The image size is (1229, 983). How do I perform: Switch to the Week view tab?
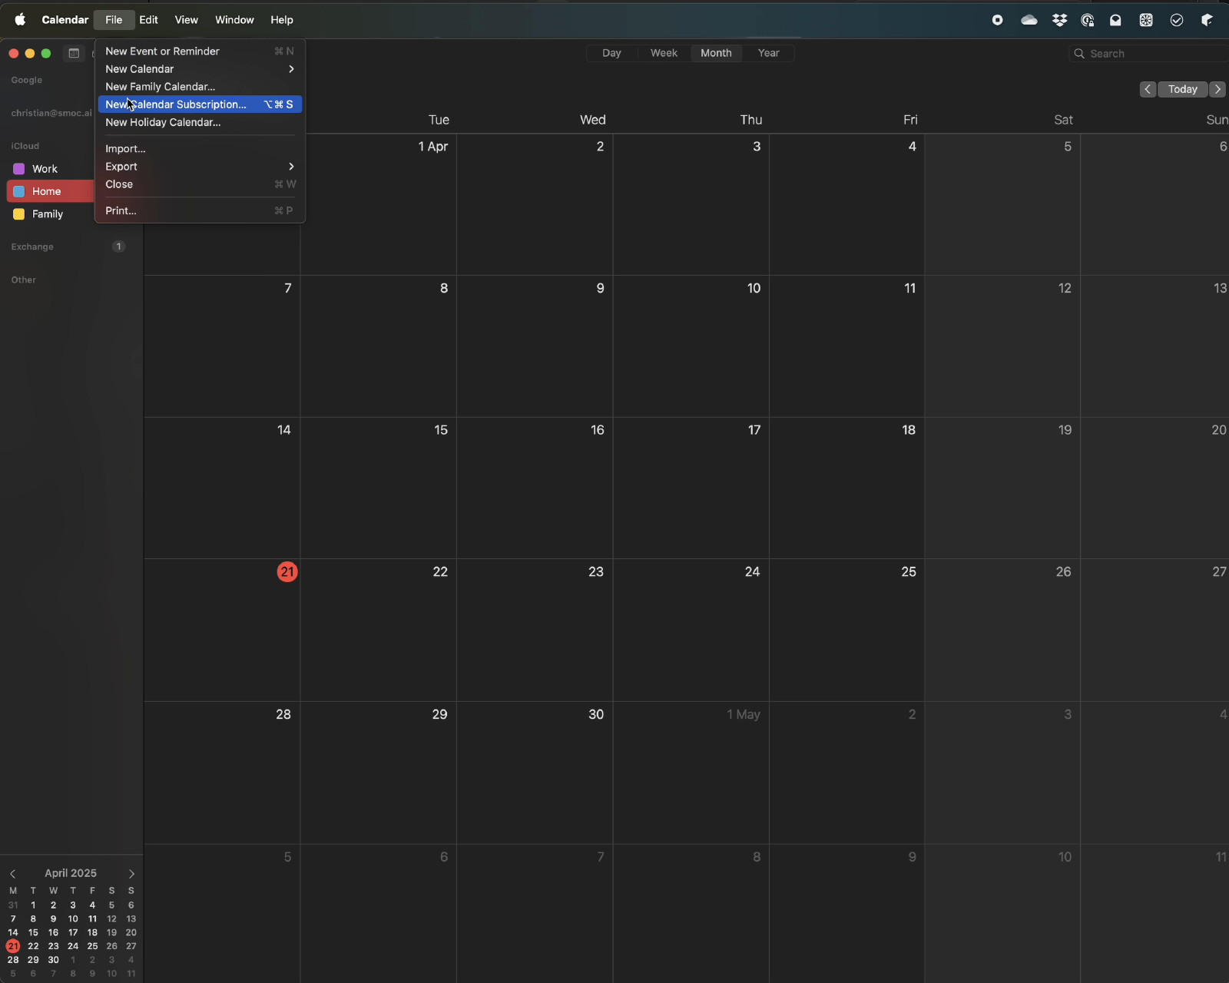(664, 53)
